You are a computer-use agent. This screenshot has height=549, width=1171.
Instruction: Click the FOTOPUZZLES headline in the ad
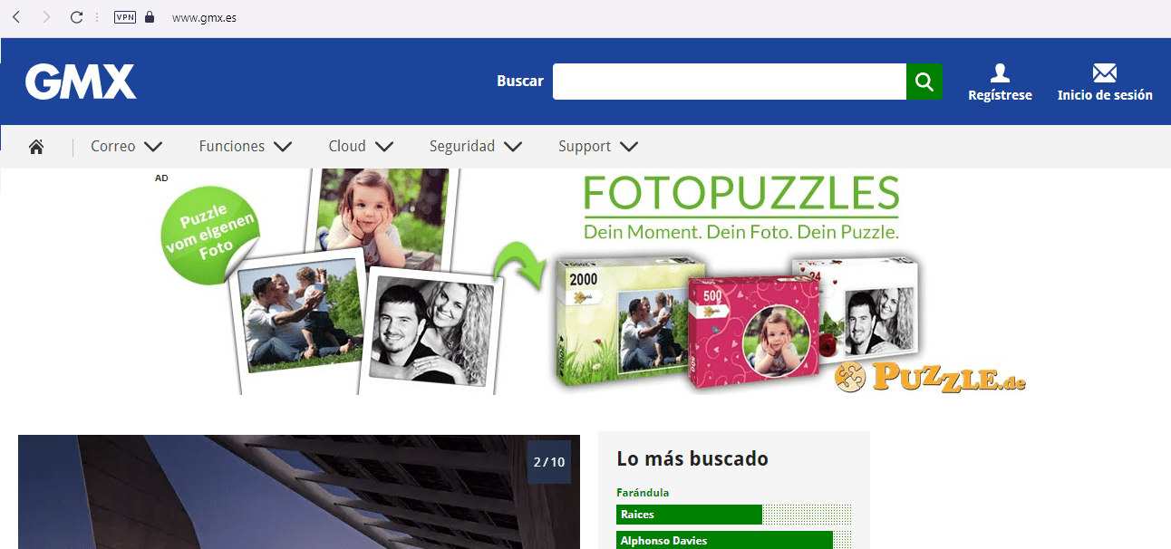pyautogui.click(x=741, y=193)
